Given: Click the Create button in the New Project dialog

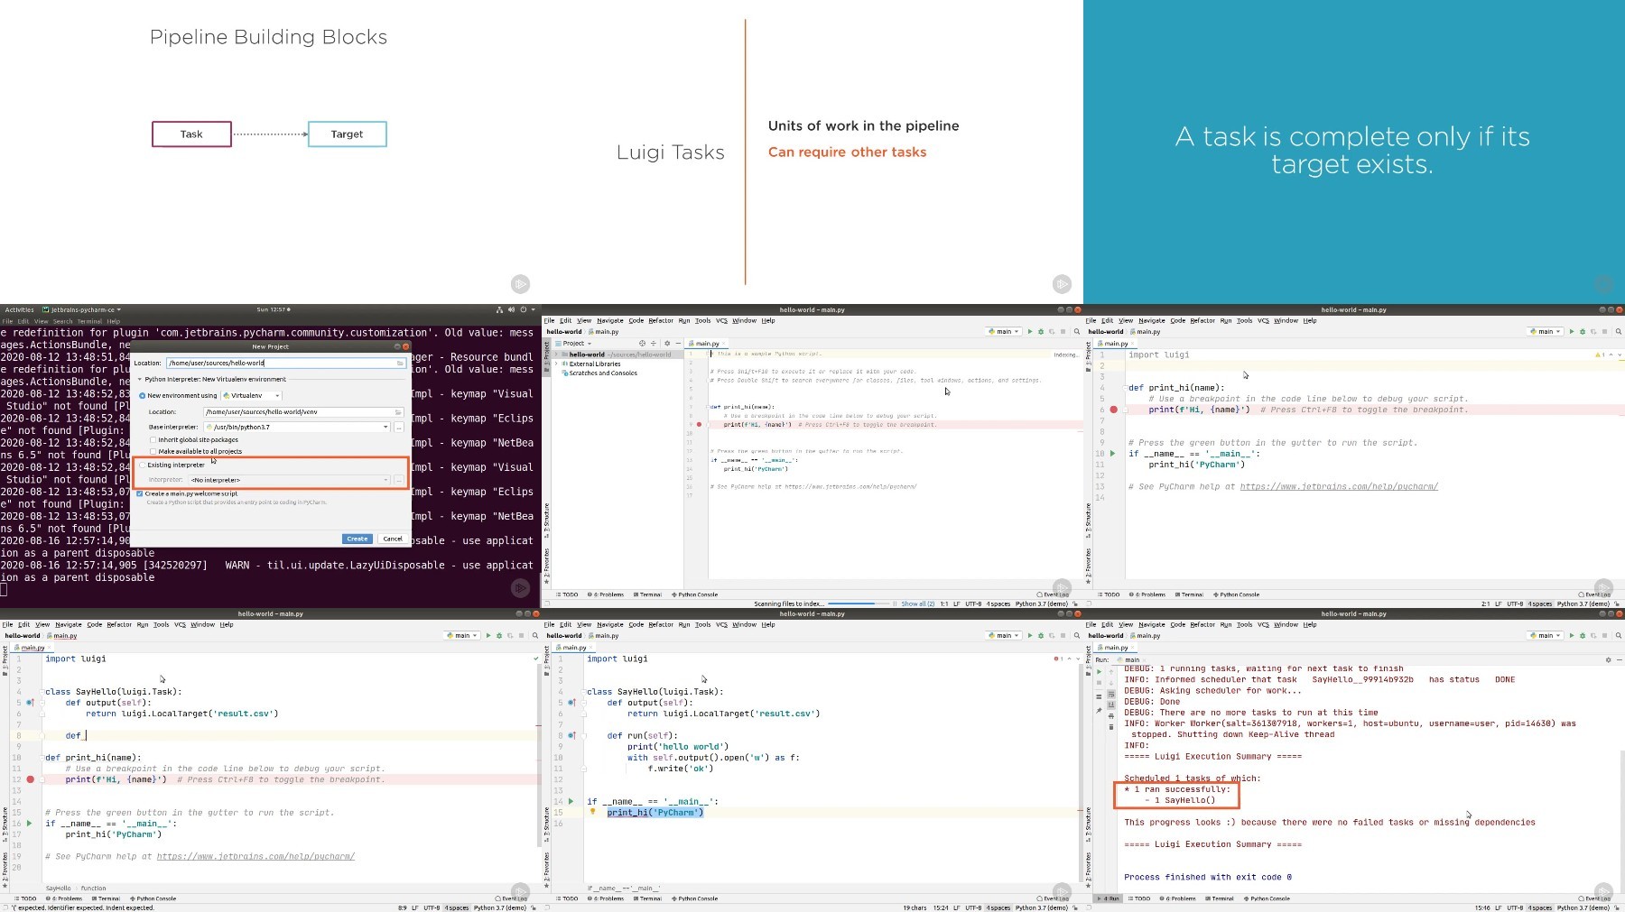Looking at the screenshot, I should click(x=357, y=539).
